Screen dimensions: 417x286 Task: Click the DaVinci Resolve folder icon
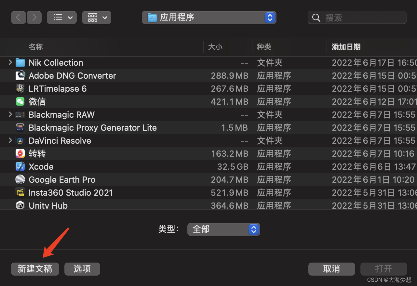[x=20, y=140]
